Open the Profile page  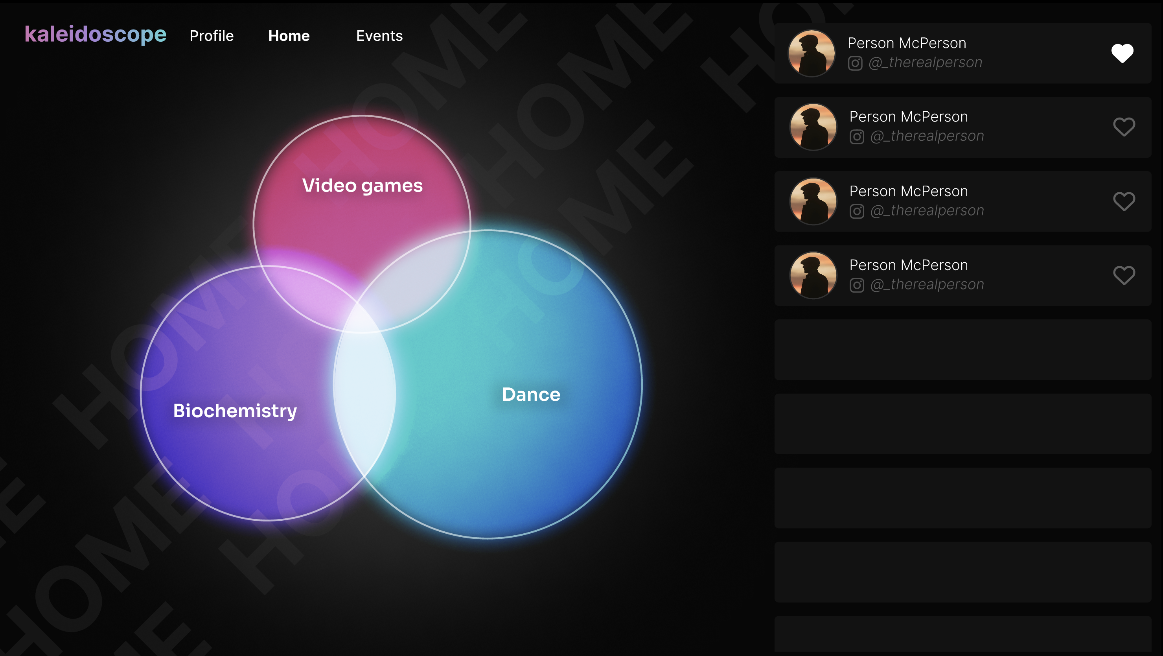click(211, 36)
